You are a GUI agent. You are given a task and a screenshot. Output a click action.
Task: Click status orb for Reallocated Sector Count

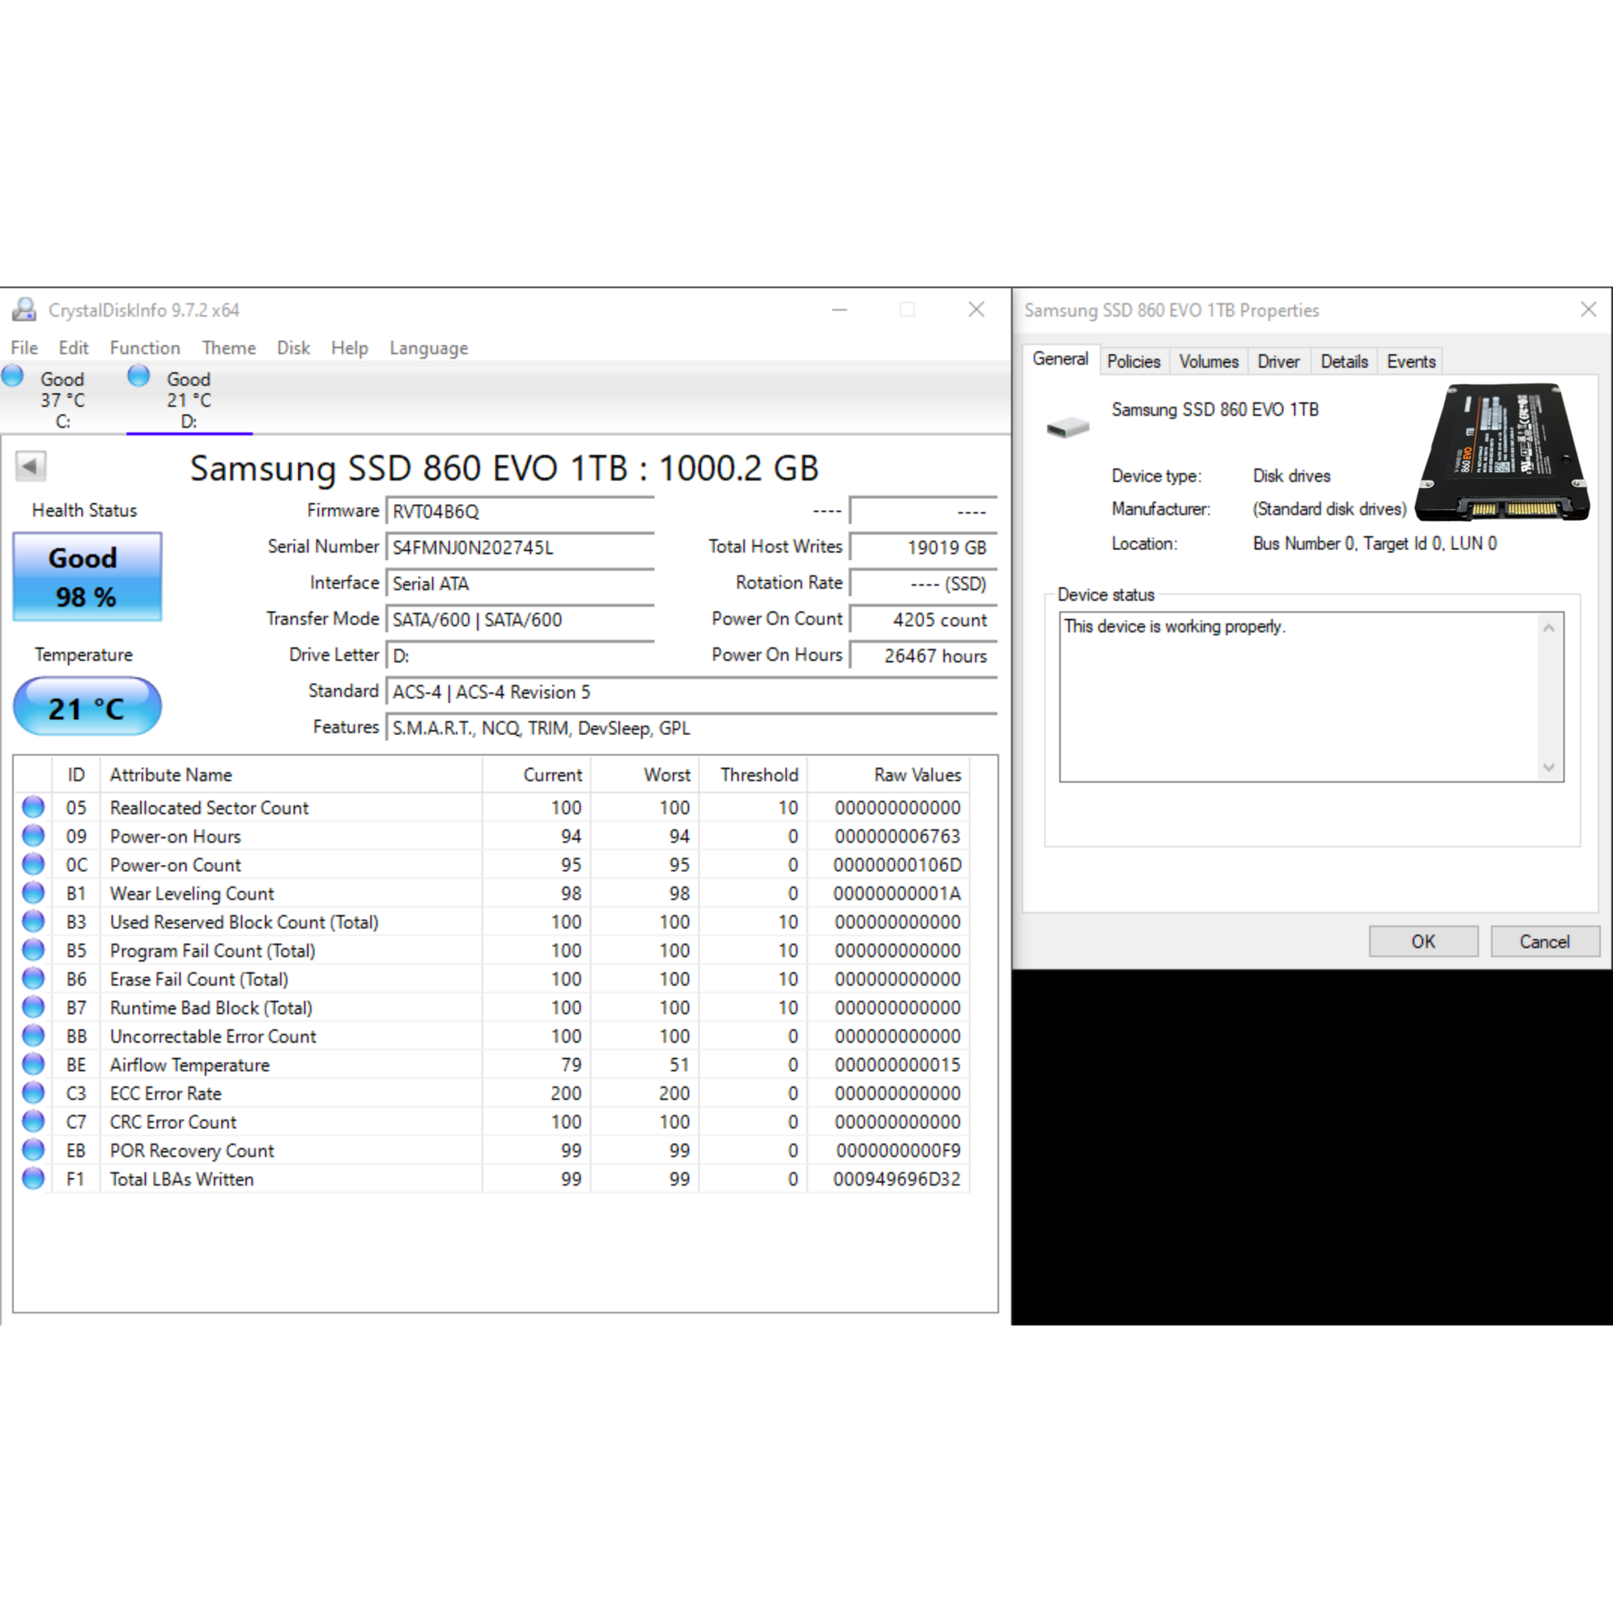point(34,807)
